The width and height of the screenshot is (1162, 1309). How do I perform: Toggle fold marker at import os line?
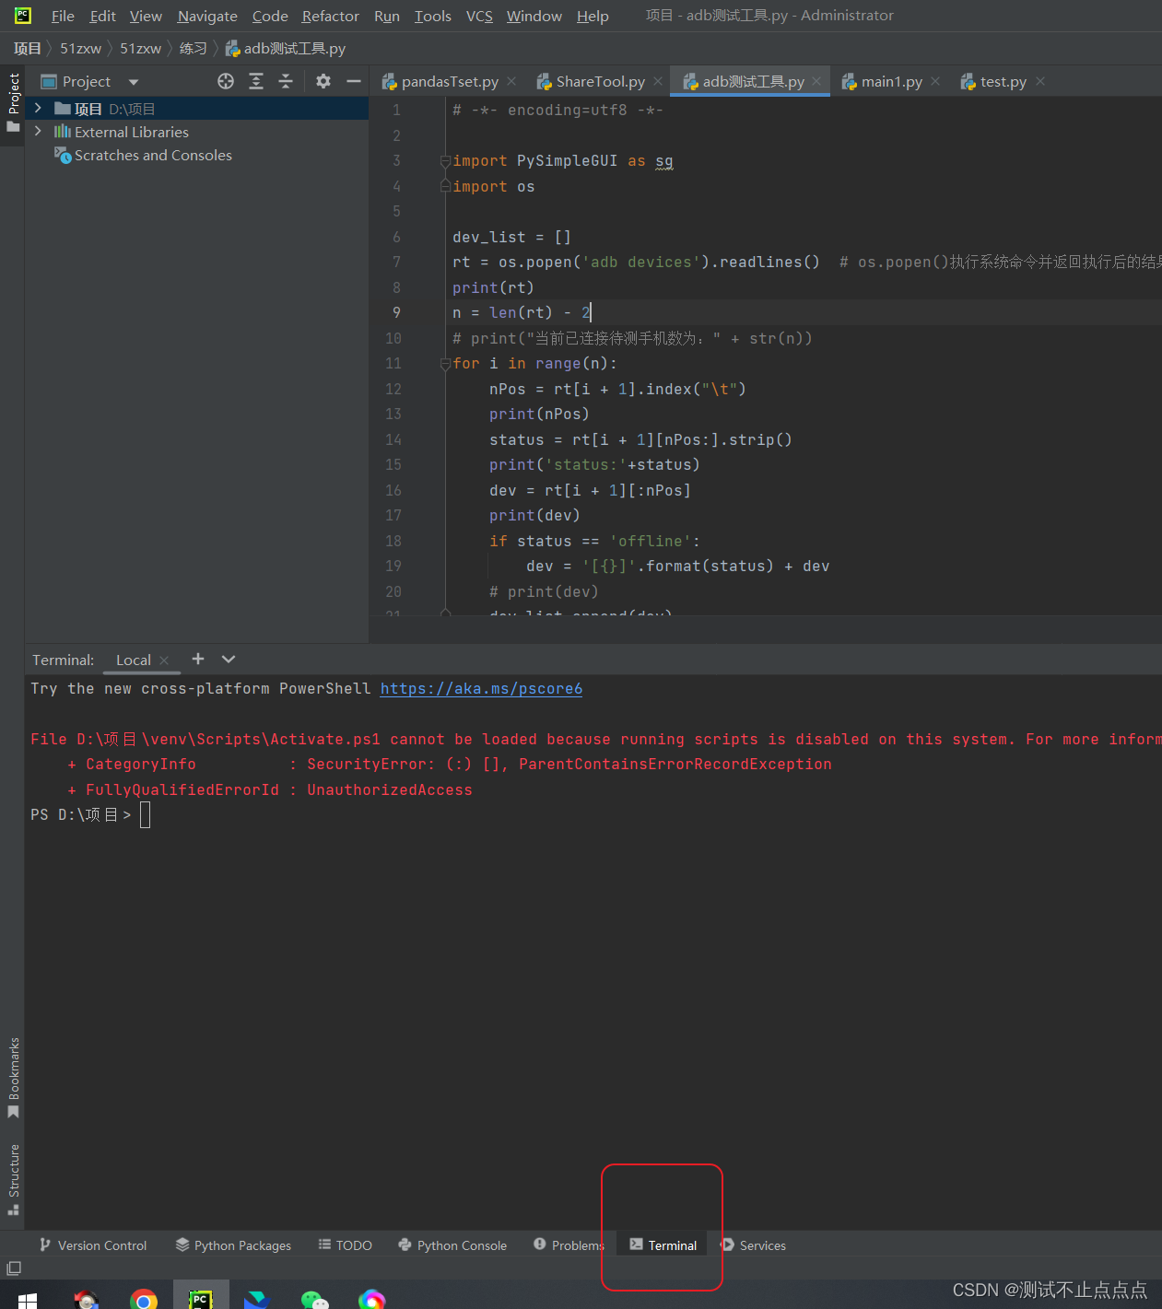coord(445,186)
